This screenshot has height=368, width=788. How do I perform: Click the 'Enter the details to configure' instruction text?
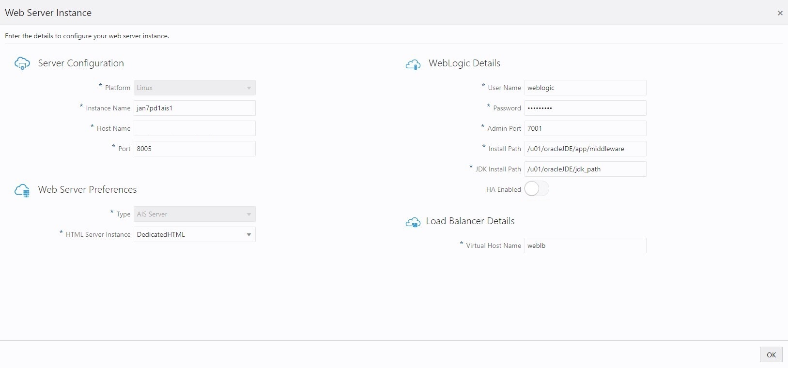coord(87,36)
